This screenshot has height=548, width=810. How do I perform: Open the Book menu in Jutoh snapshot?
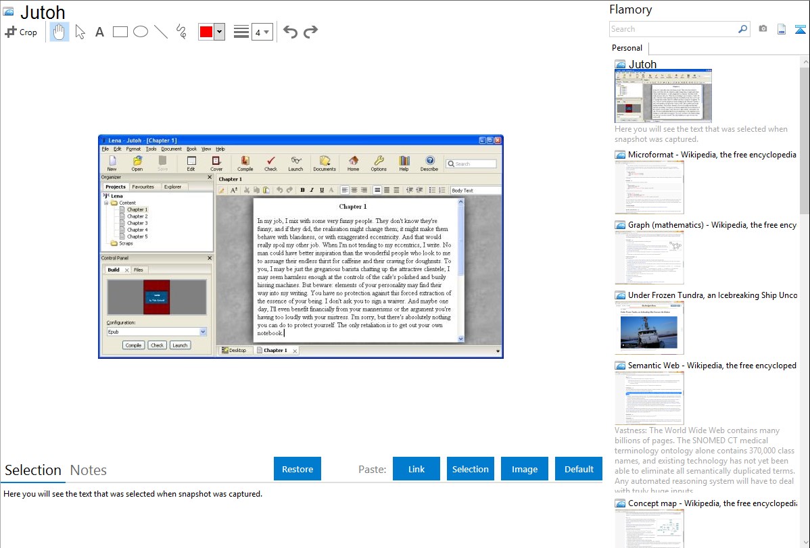tap(191, 149)
